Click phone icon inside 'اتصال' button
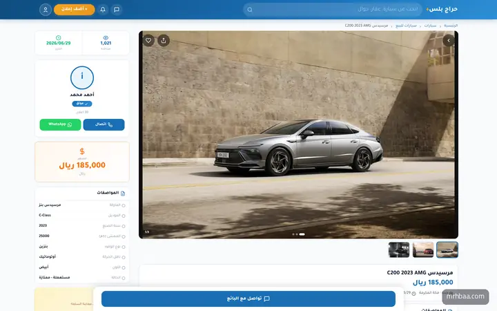Viewport: 497px width, 311px height. pyautogui.click(x=110, y=124)
